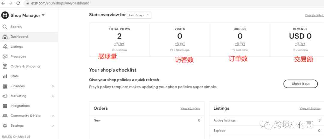Open the View all orders link
This screenshot has height=139, width=324.
point(190,108)
